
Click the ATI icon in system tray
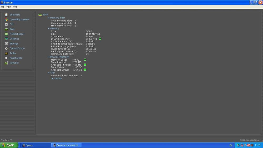click(x=249, y=145)
